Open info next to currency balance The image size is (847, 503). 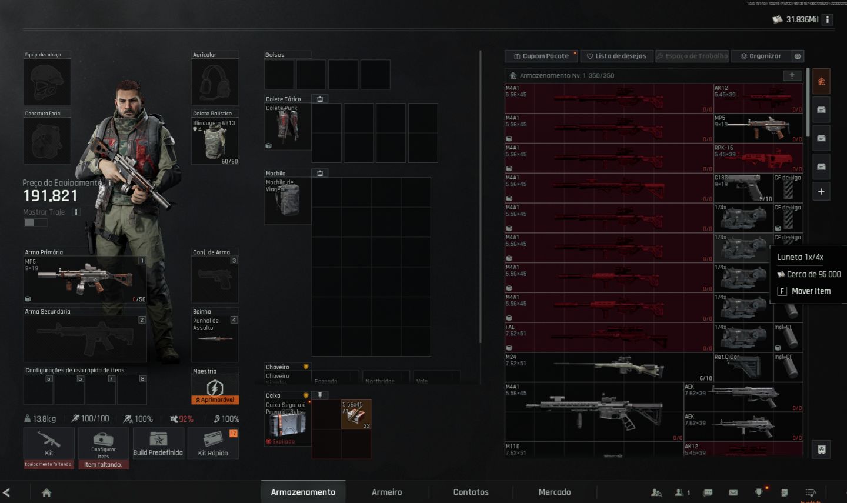point(827,19)
